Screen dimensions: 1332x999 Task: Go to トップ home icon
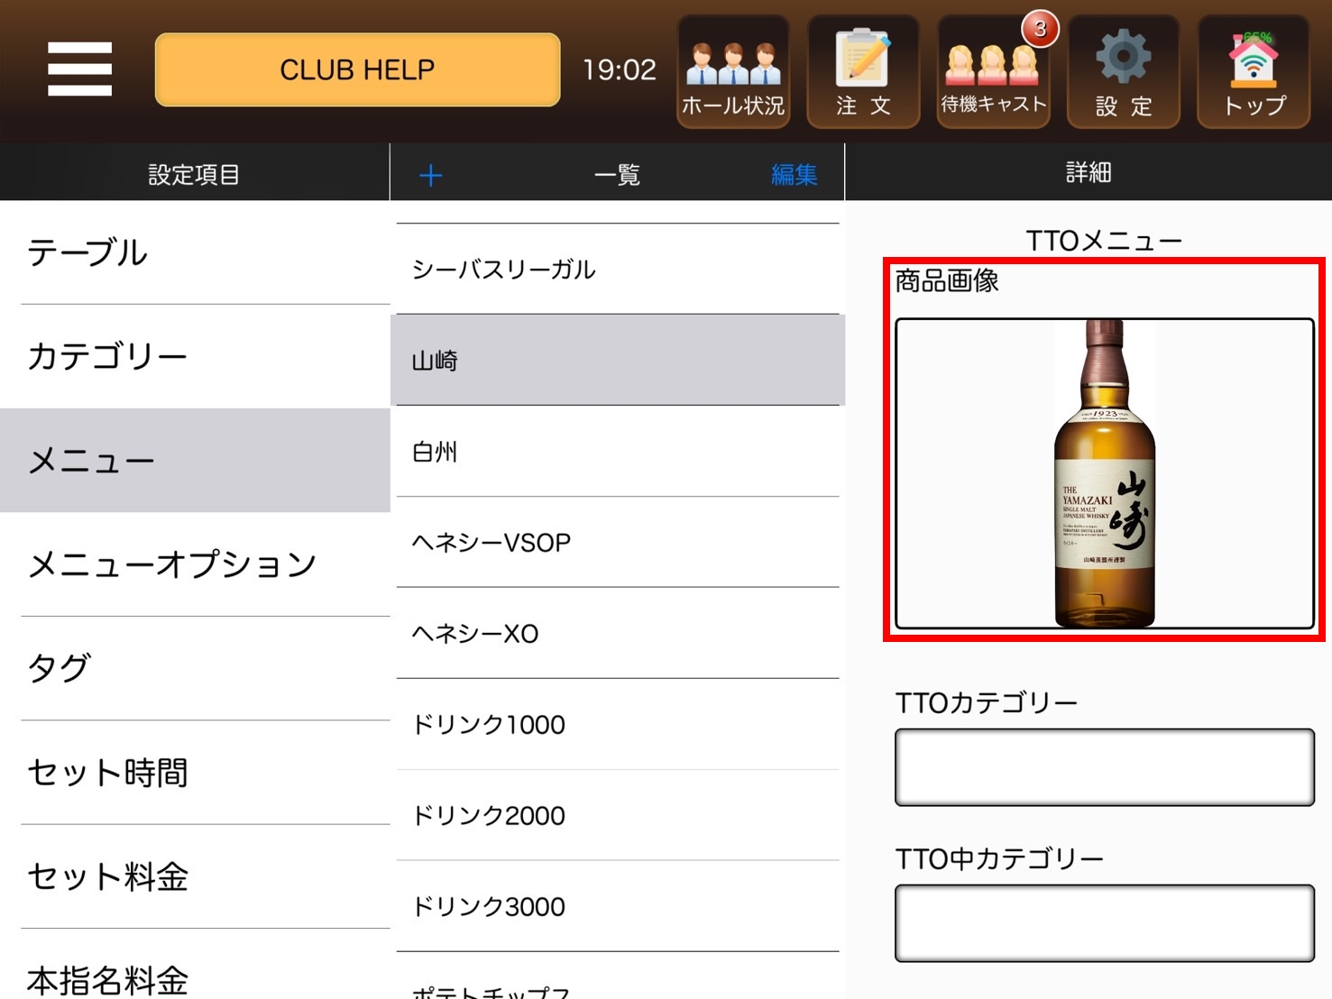tap(1253, 72)
